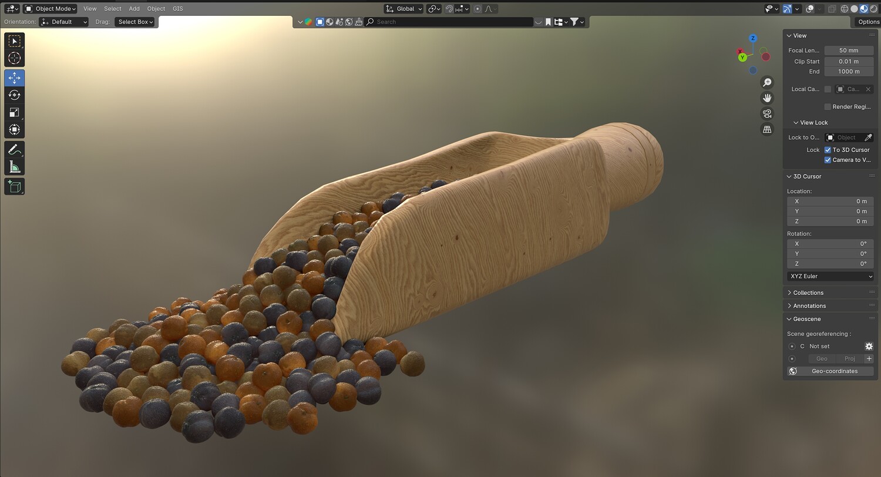
Task: Click the zoom magnifier viewport button
Action: [x=767, y=82]
